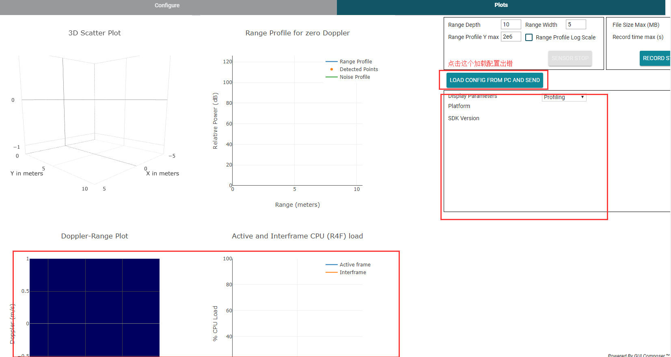671x357 pixels.
Task: Click the X in meters axis label
Action: 162,173
